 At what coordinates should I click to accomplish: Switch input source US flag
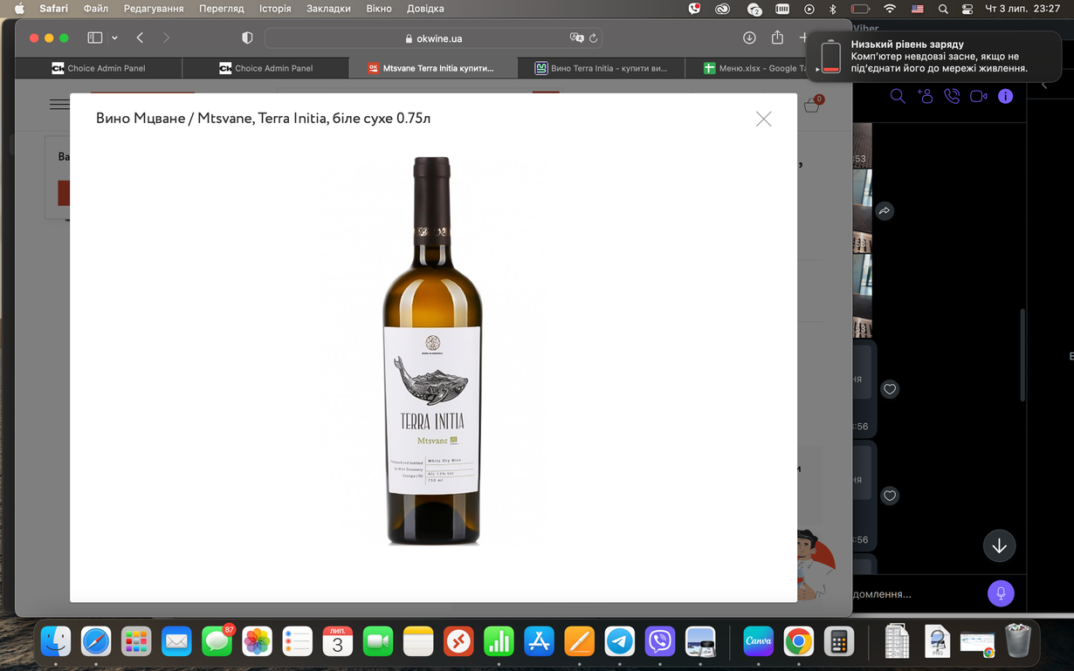tap(918, 9)
